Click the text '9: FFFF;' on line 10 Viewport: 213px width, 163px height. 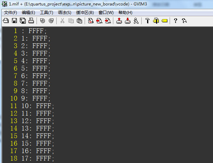[x=36, y=98]
